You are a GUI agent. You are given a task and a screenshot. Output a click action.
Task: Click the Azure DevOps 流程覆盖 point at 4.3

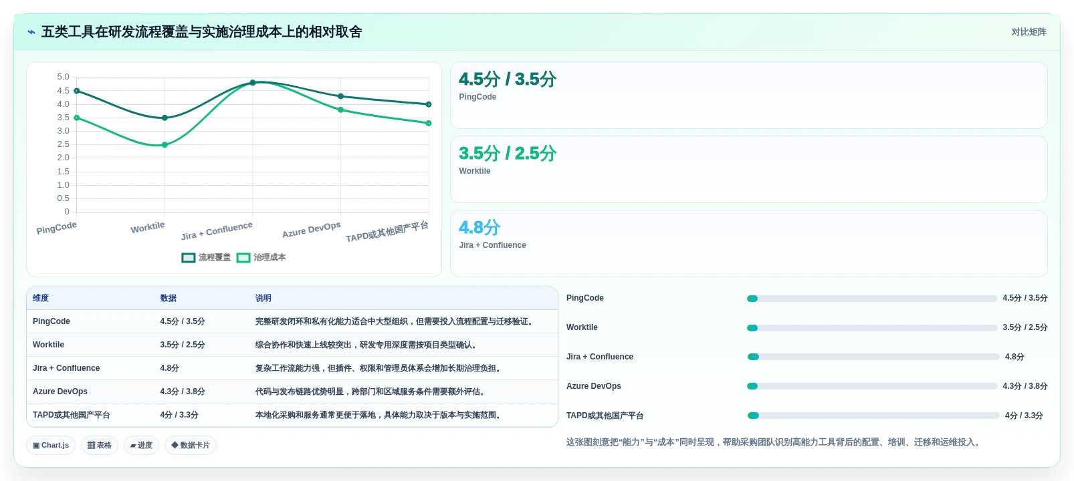(x=341, y=96)
